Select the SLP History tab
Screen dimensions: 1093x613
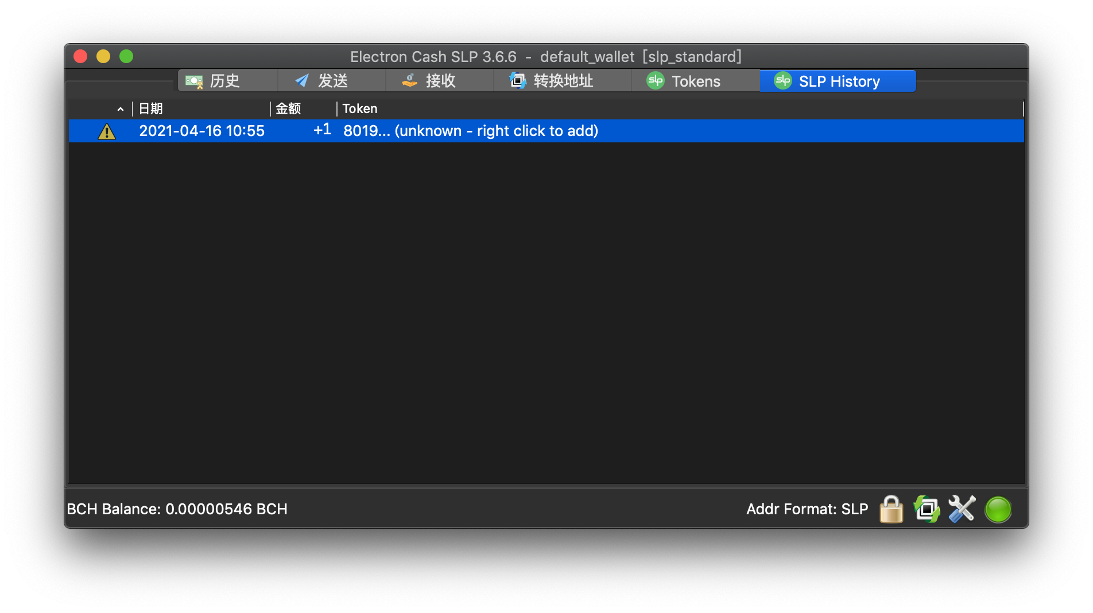(838, 81)
